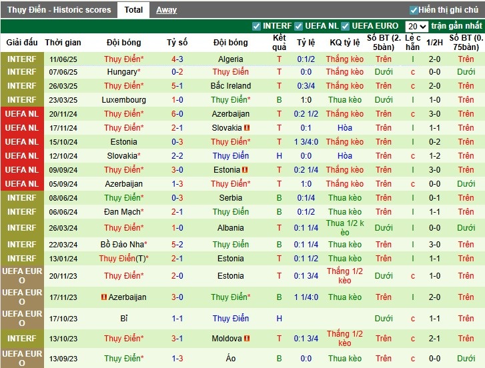
Task: Select team name Albania
Action: click(x=230, y=228)
